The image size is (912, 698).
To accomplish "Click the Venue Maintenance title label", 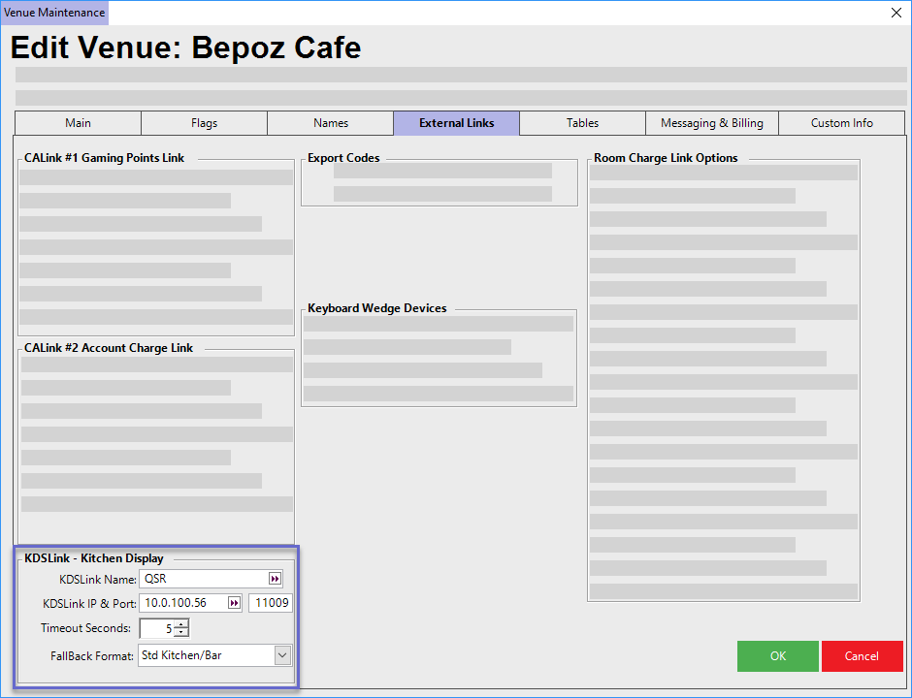I will pos(54,13).
